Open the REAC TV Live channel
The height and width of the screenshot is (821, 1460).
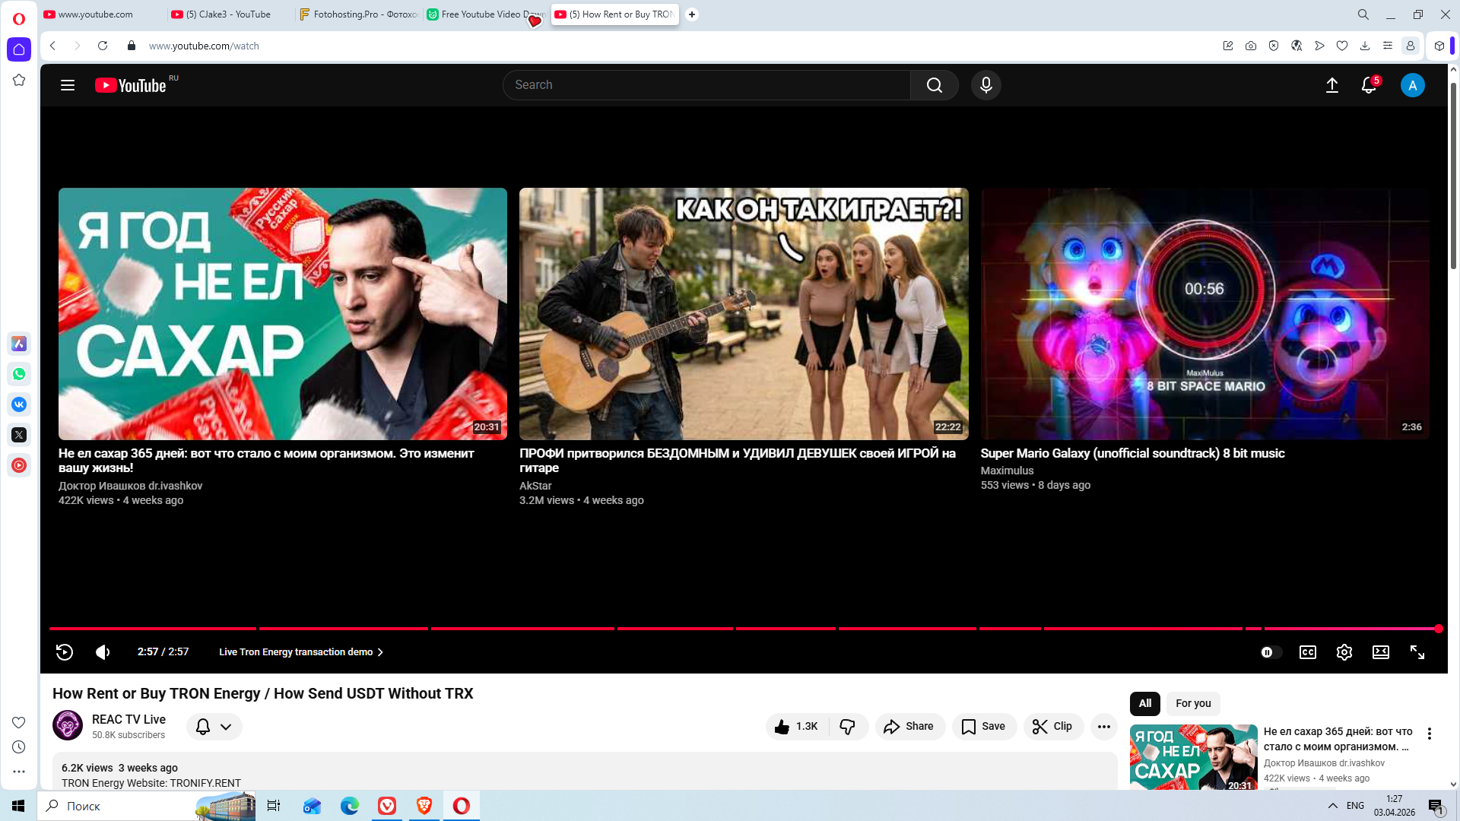[129, 719]
